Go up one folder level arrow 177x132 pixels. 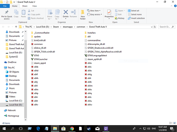pyautogui.click(x=16, y=27)
